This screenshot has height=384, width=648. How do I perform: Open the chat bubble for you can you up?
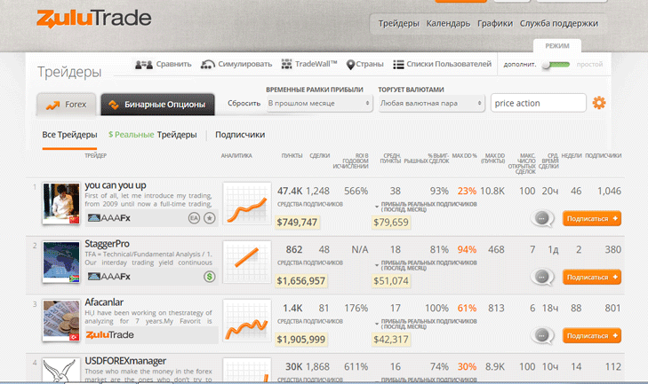click(543, 219)
